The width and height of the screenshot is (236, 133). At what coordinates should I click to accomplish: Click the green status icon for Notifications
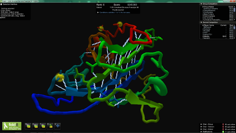click(x=223, y=132)
